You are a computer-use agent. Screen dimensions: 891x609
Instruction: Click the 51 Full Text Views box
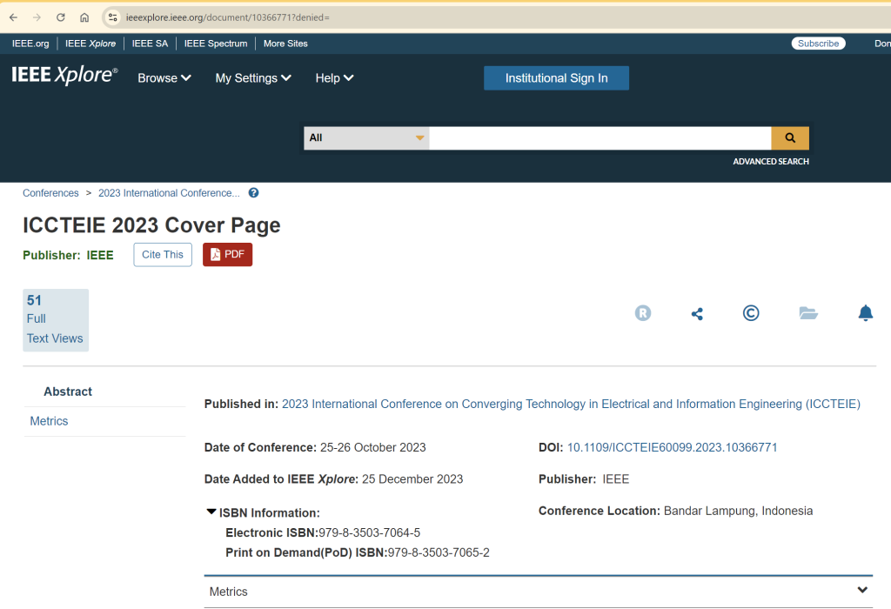pos(56,320)
